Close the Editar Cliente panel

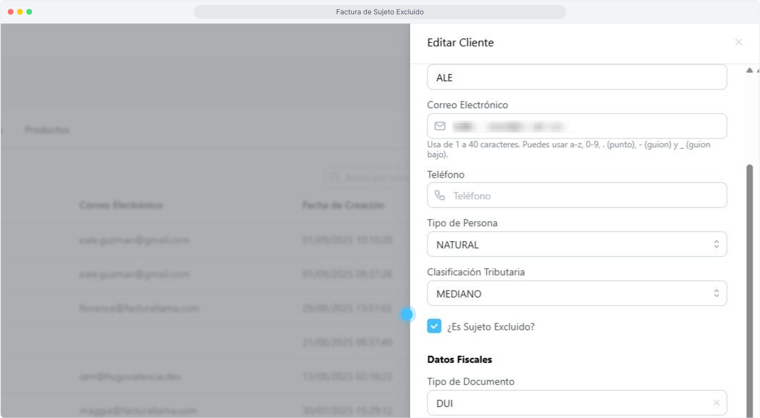tap(738, 42)
